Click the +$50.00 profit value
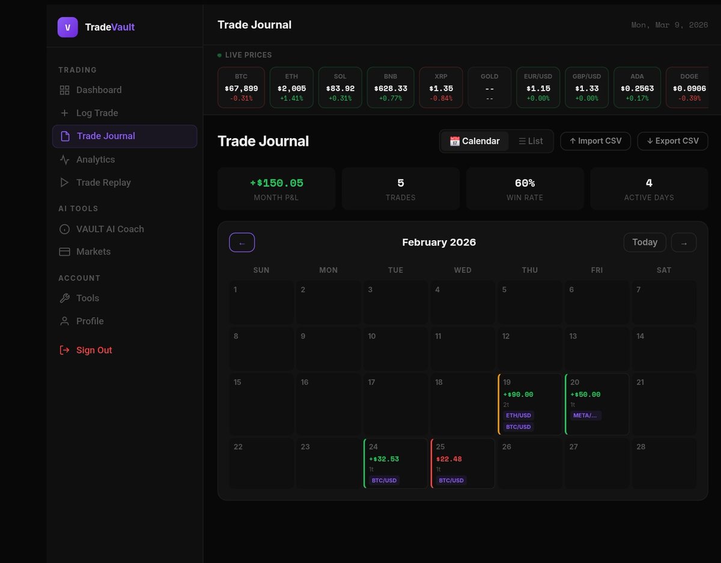 585,394
